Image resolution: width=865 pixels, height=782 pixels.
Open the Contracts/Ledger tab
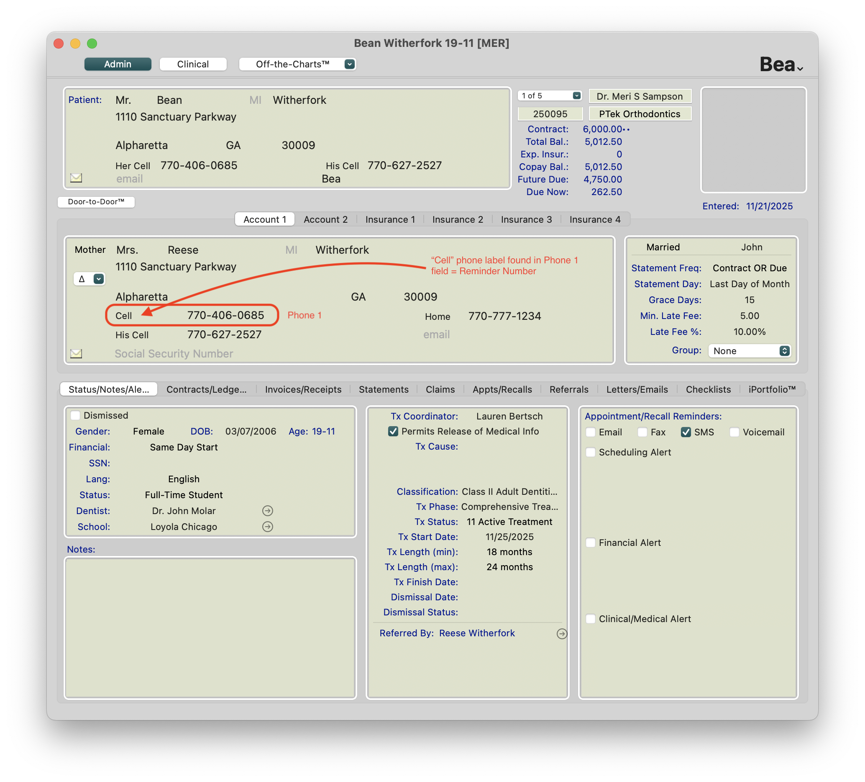tap(206, 389)
